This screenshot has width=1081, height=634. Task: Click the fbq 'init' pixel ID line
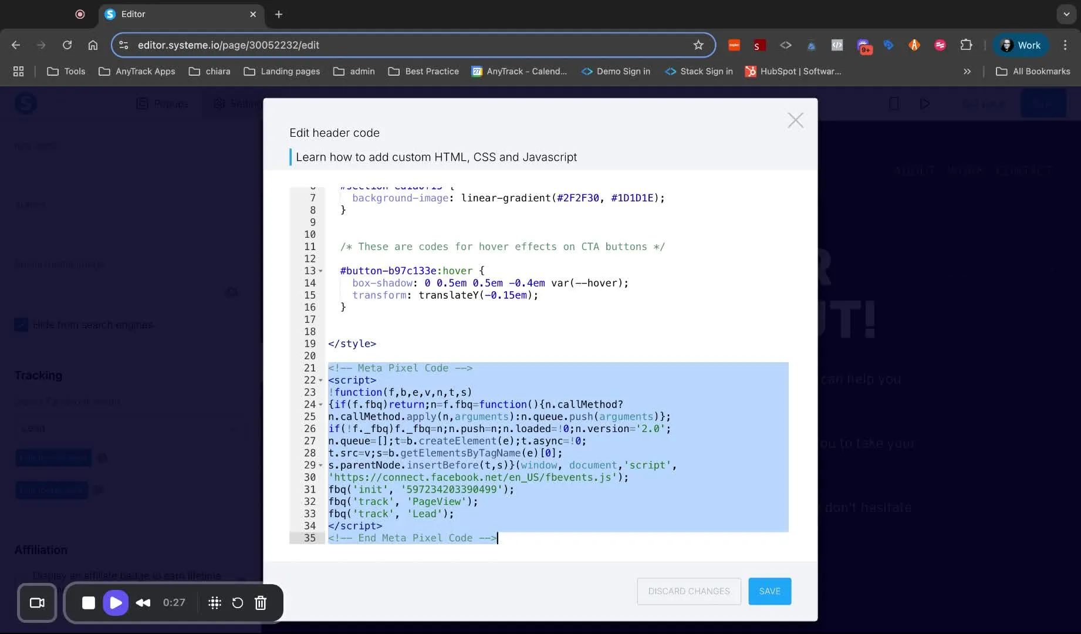(x=421, y=490)
